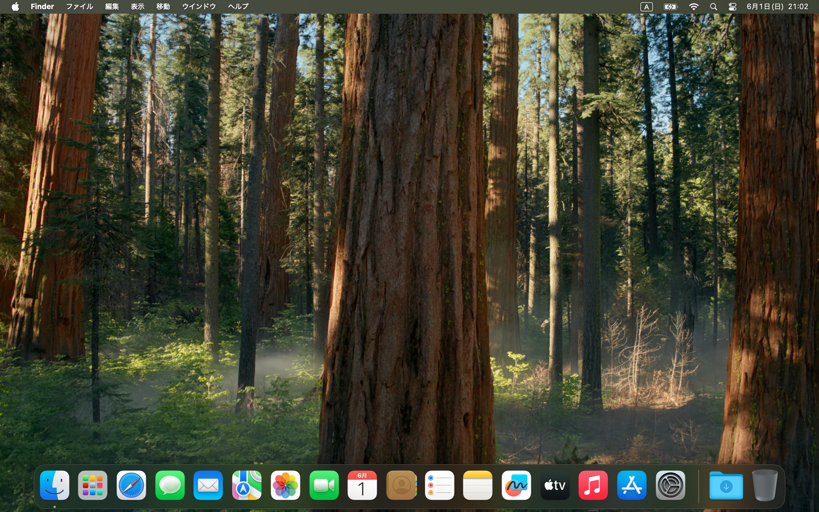This screenshot has width=819, height=512.
Task: Launch the Music app
Action: pos(593,485)
